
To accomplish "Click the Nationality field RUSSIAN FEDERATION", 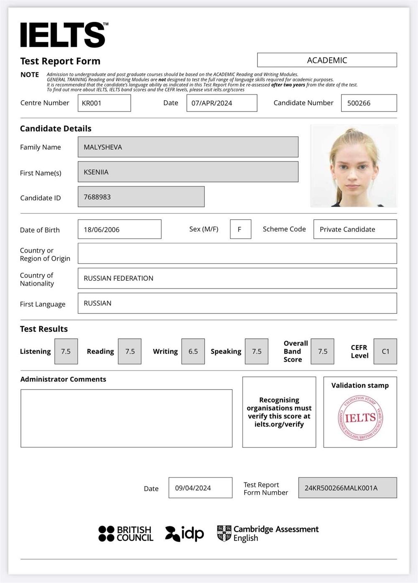I will pyautogui.click(x=237, y=278).
